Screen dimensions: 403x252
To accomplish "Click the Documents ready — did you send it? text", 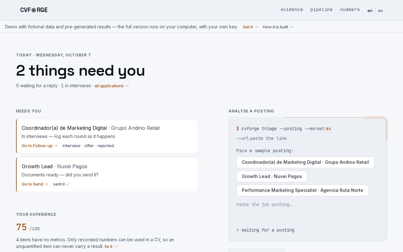I will coord(60,175).
